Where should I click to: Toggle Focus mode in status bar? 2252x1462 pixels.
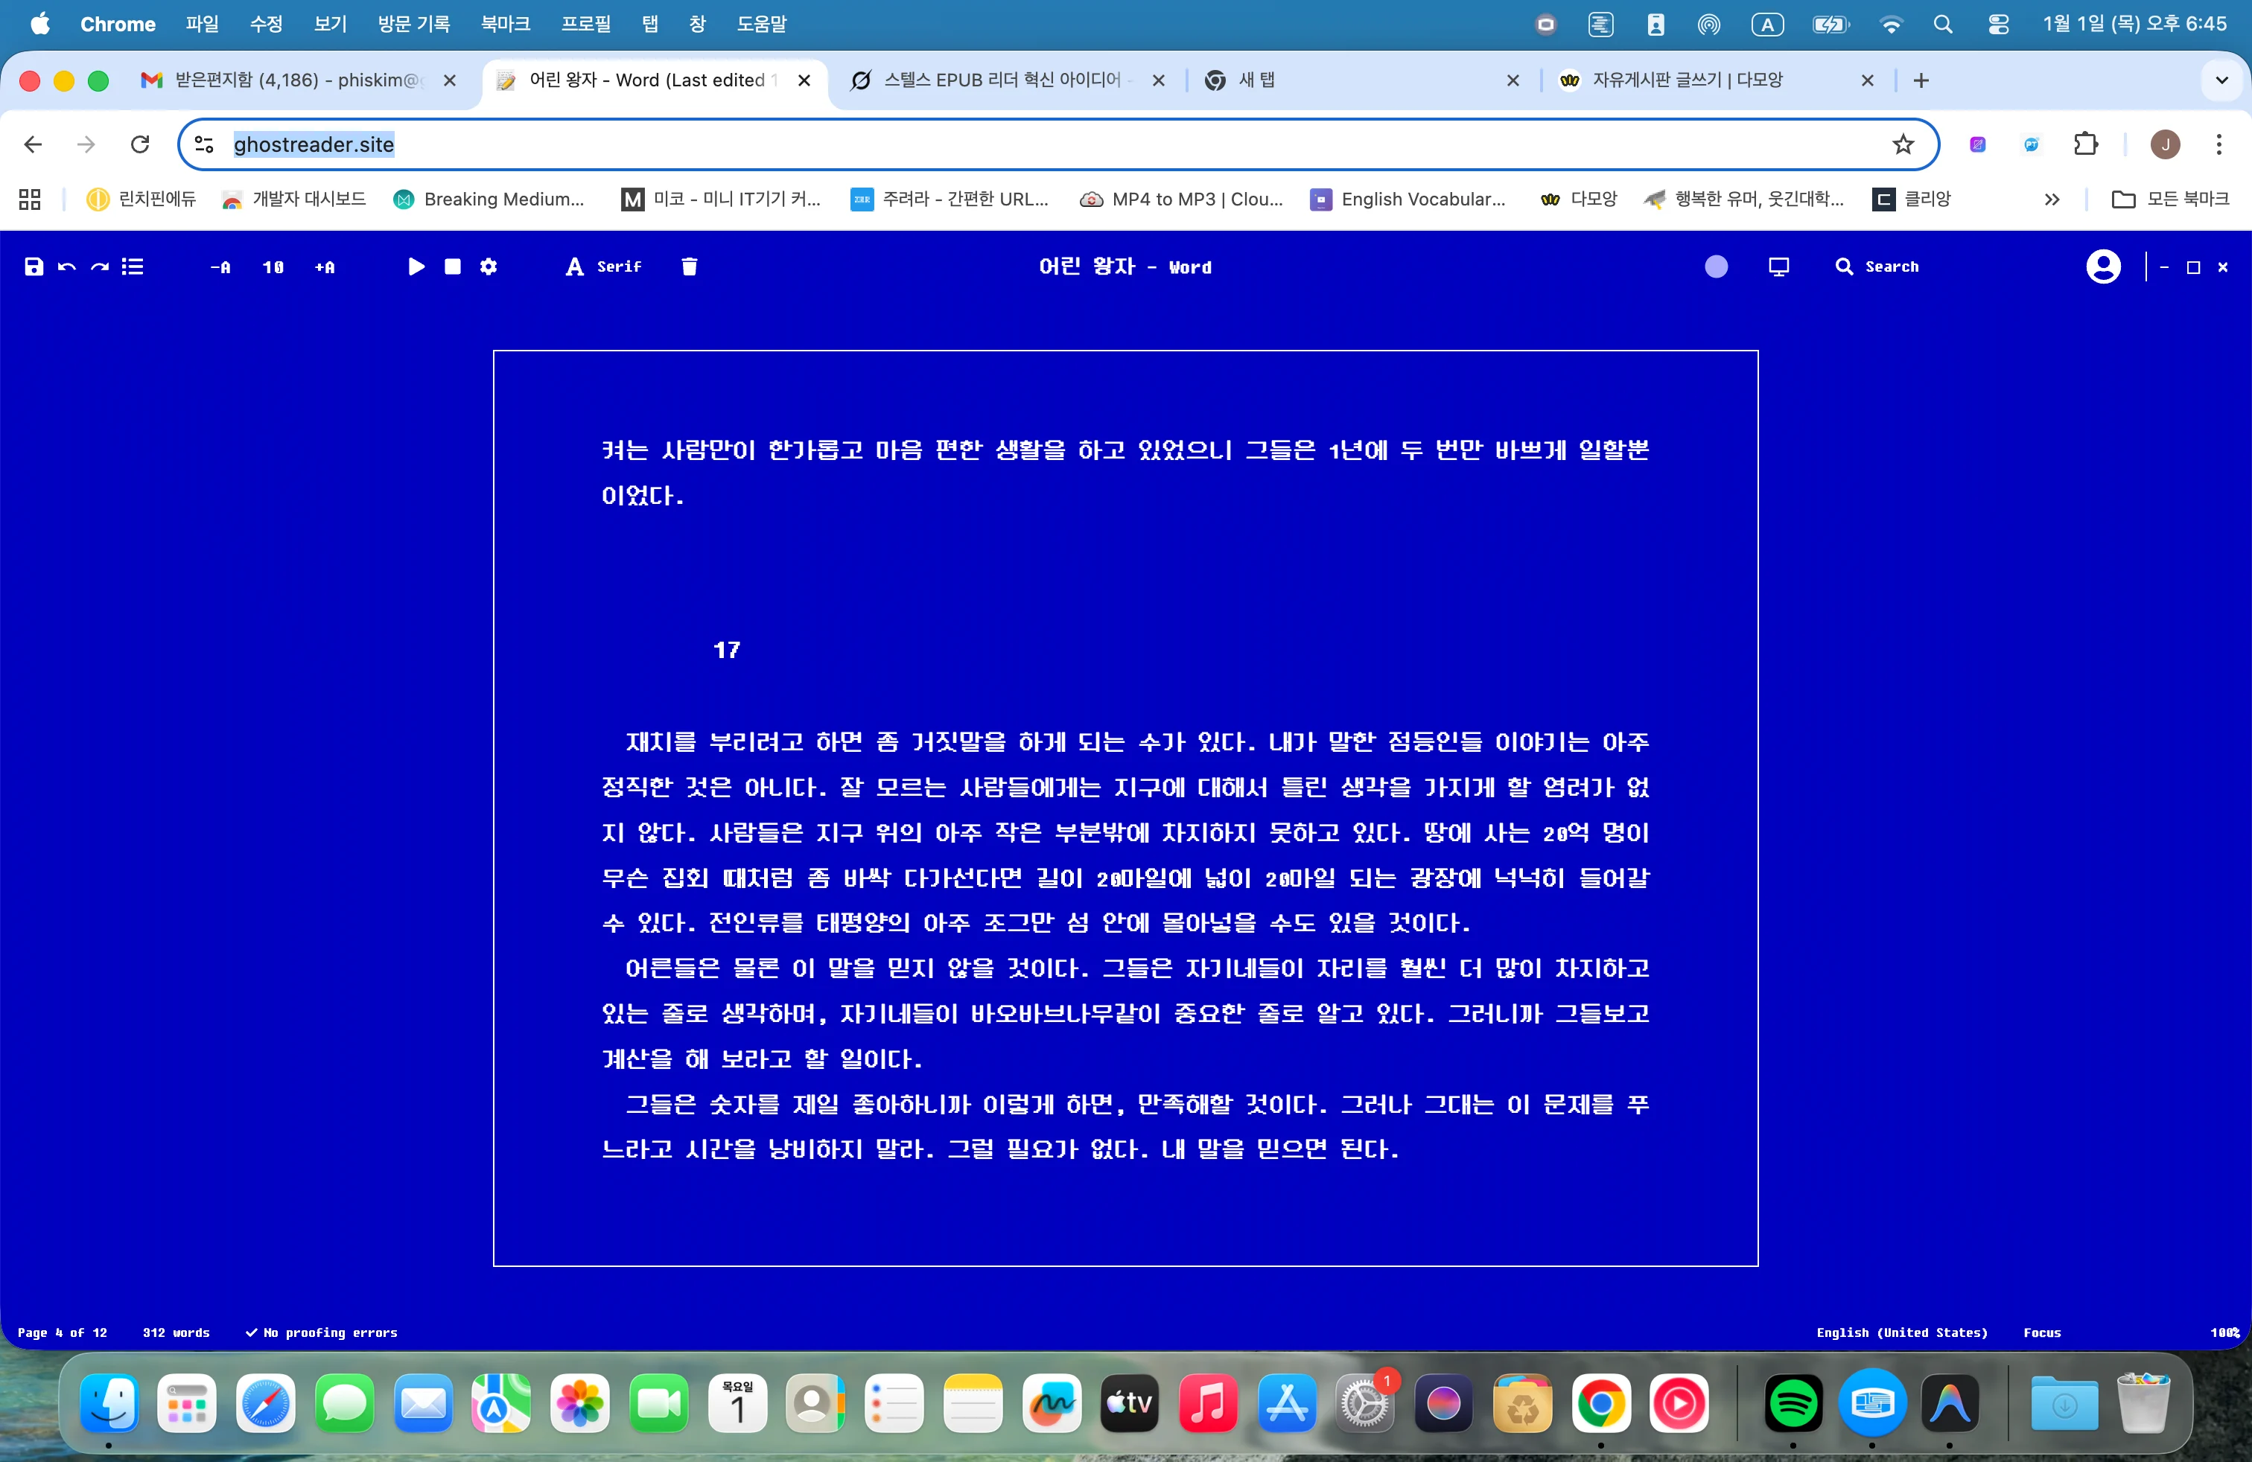click(x=2041, y=1332)
